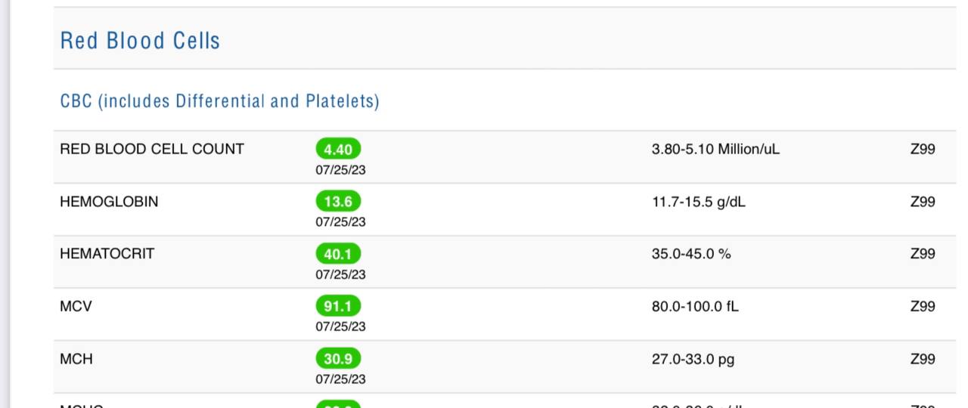This screenshot has width=968, height=408.
Task: Select the HEMOGLOBIN row label
Action: 109,202
